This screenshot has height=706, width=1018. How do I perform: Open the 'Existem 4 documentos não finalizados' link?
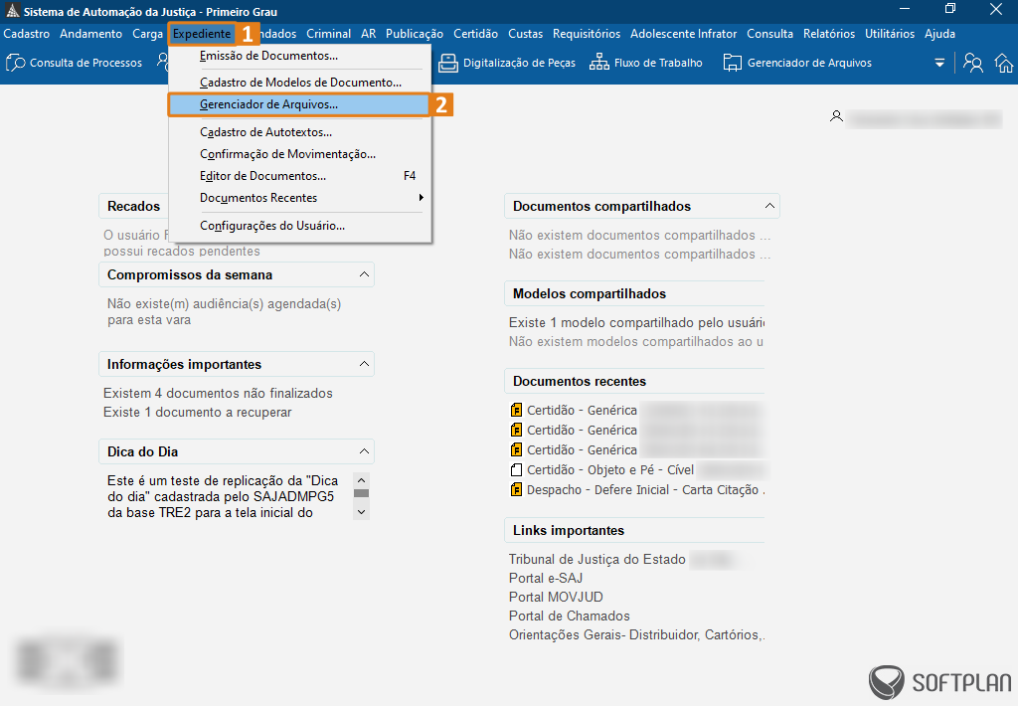click(218, 393)
